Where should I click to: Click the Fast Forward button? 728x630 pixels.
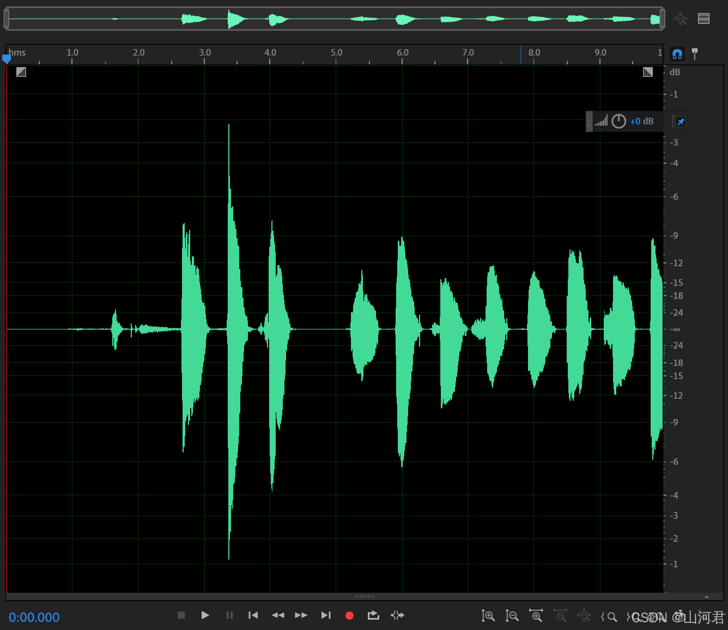click(x=301, y=615)
